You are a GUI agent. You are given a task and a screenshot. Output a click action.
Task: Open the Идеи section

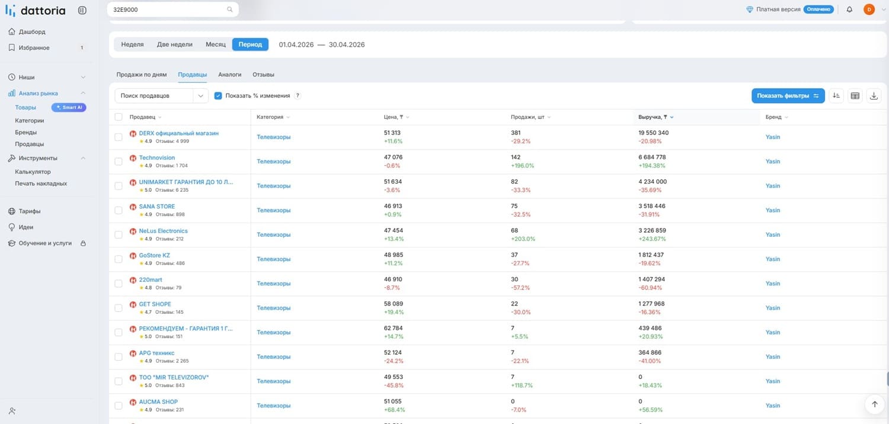26,227
